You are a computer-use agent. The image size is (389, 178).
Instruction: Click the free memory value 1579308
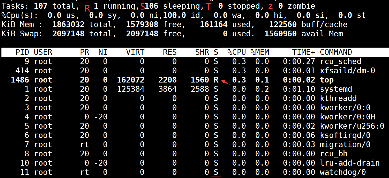[x=142, y=24]
